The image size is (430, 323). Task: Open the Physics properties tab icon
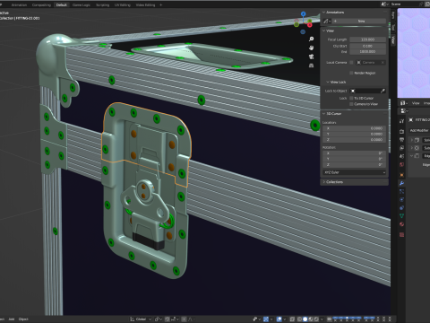[401, 200]
